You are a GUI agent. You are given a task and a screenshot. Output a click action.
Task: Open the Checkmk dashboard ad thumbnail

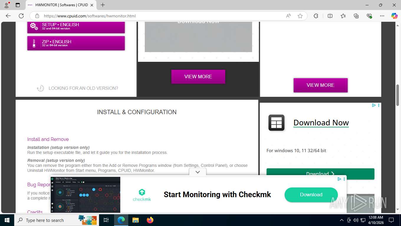point(85,195)
